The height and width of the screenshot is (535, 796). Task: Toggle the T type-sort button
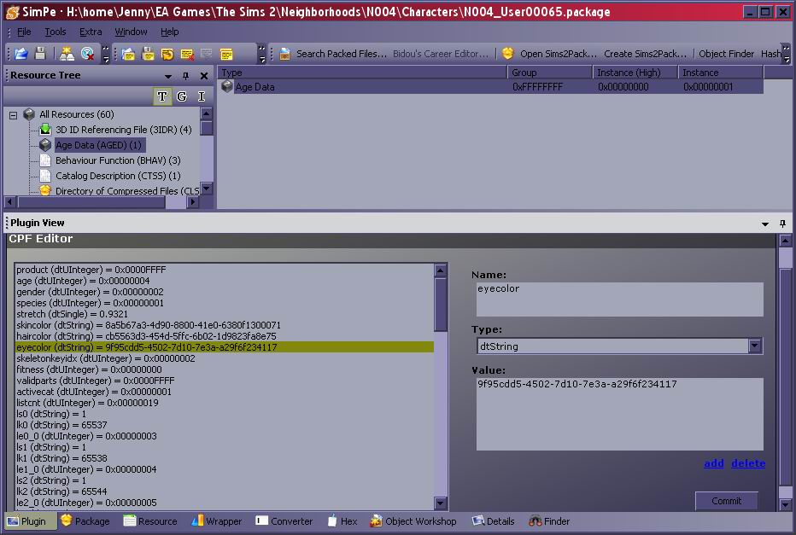162,96
